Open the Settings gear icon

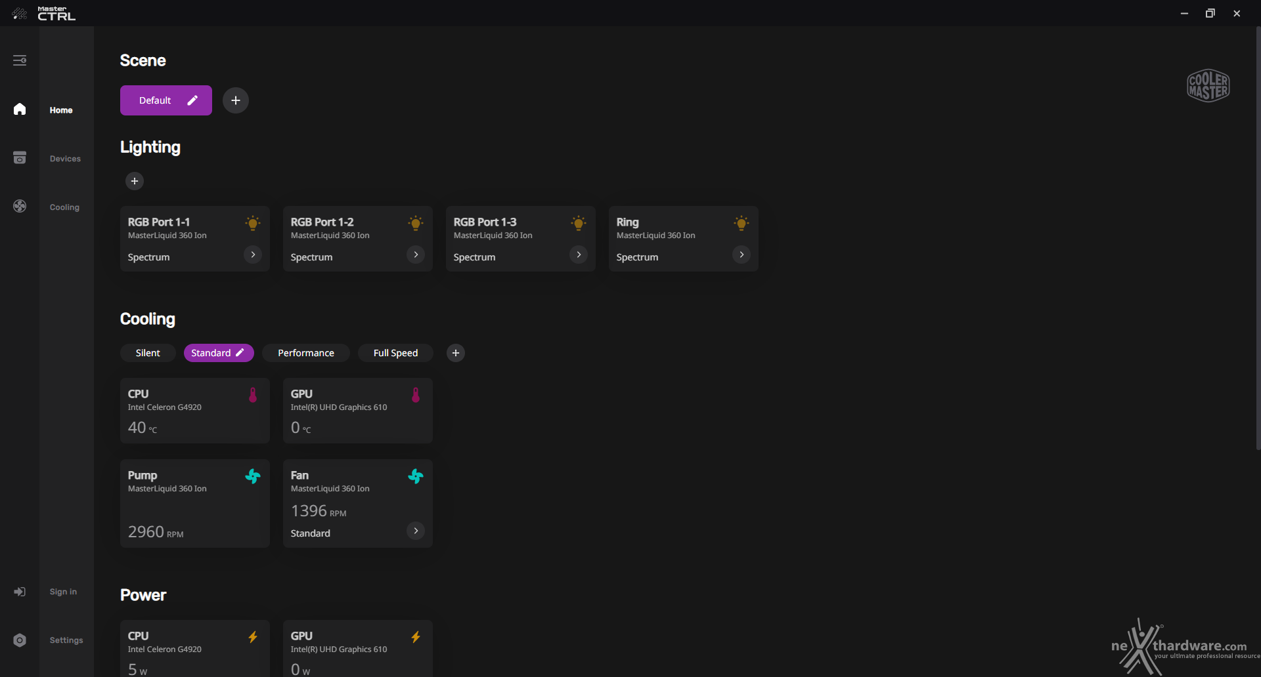point(20,640)
